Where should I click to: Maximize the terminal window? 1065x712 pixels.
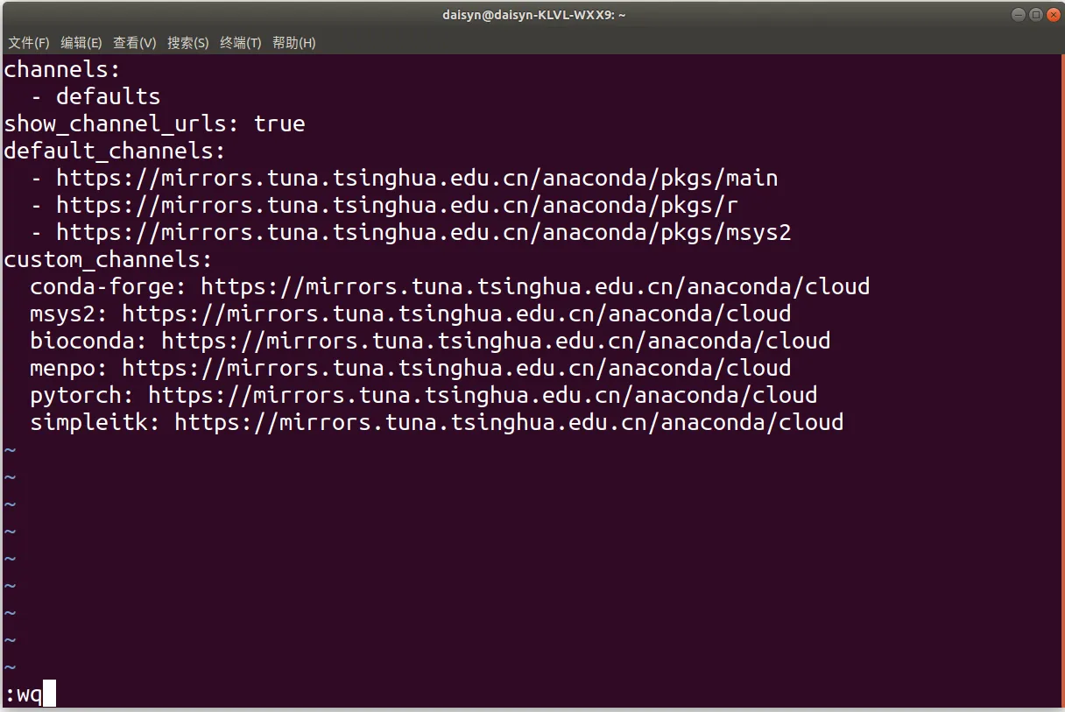(1035, 14)
